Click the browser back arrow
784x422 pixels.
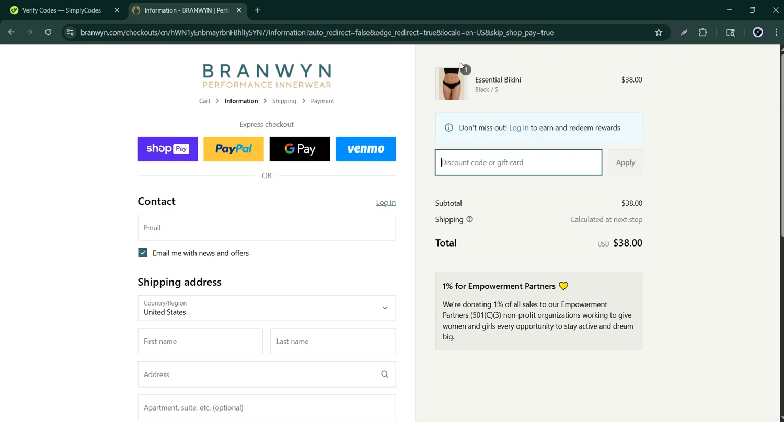click(x=11, y=32)
